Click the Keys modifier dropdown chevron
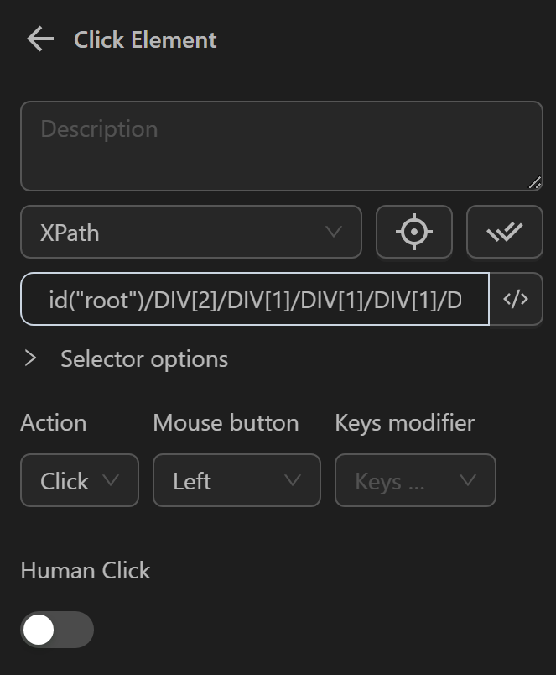 [469, 480]
